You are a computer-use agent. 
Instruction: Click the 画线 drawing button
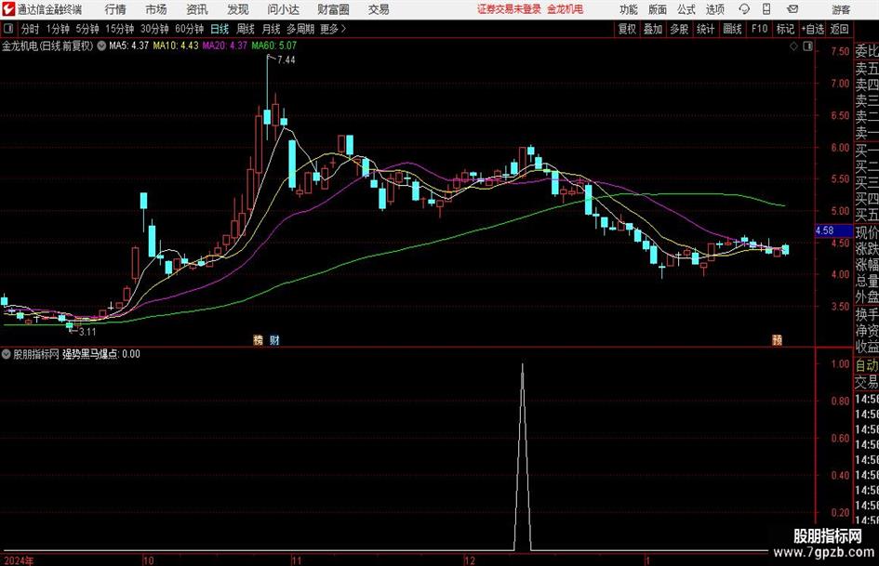732,29
